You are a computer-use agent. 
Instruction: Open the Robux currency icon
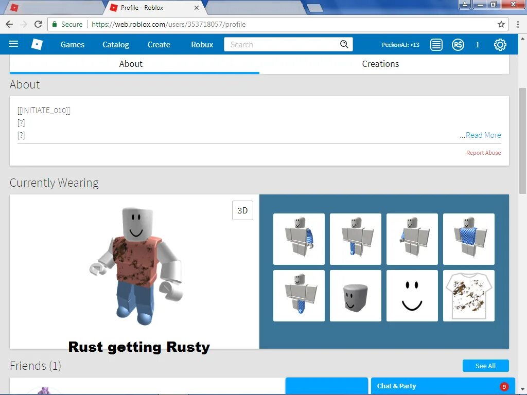(x=458, y=45)
